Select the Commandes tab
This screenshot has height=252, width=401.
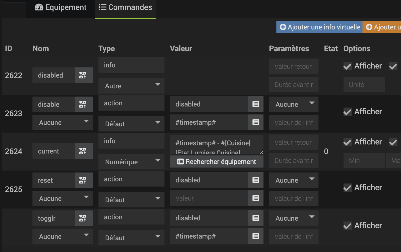[x=125, y=7]
